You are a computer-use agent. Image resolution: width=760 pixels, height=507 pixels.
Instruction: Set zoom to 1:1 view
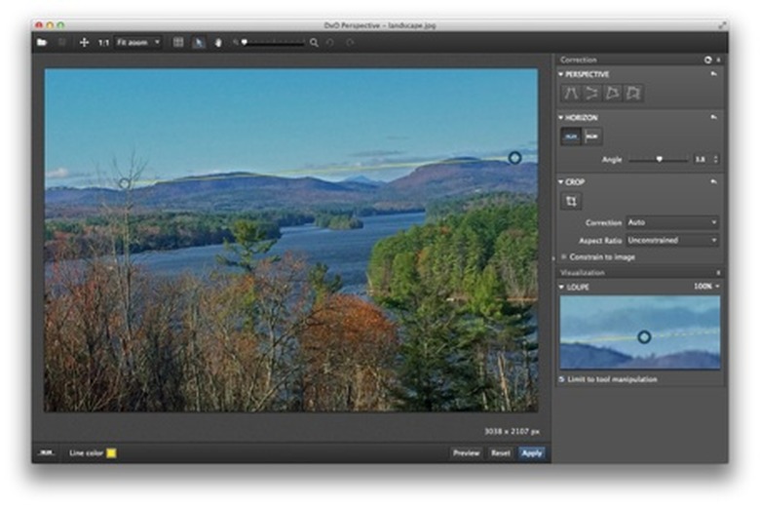(103, 43)
